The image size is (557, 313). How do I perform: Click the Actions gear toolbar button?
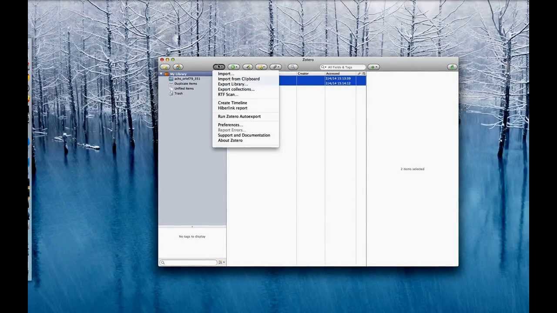tap(219, 67)
